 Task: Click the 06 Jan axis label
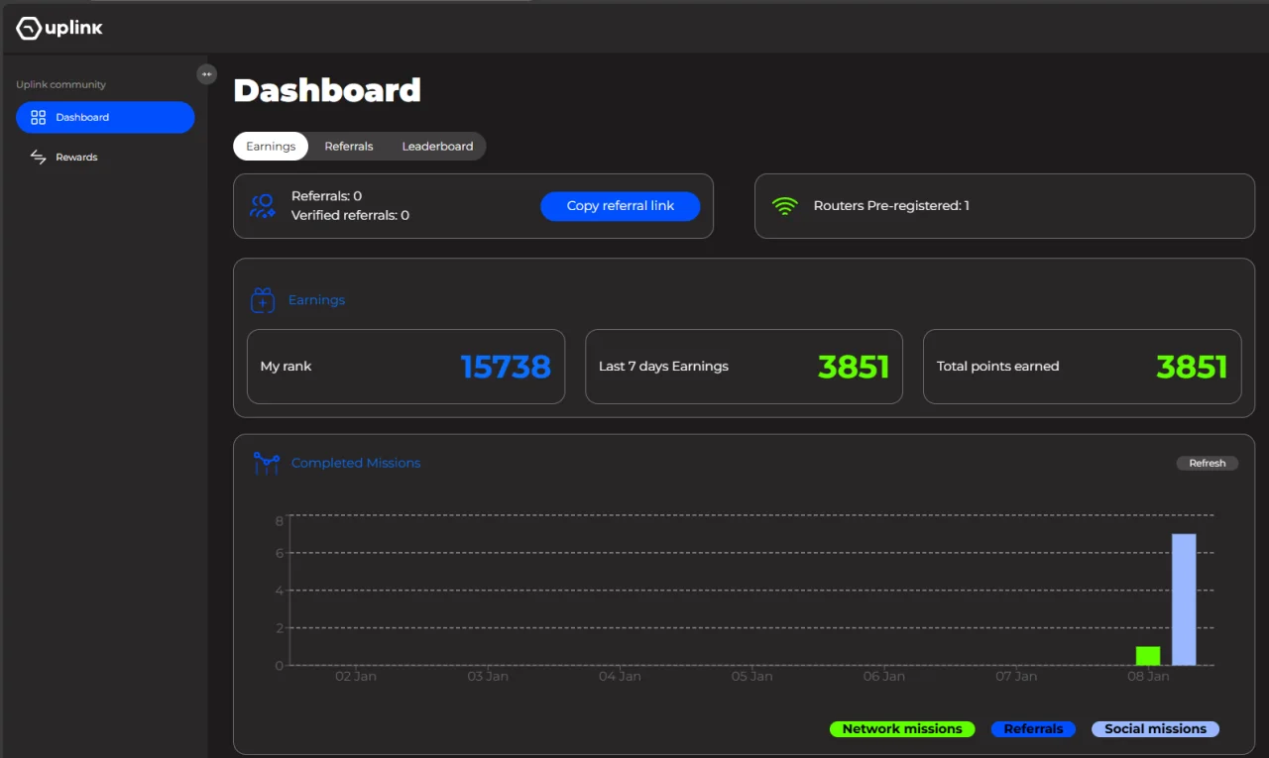coord(884,676)
